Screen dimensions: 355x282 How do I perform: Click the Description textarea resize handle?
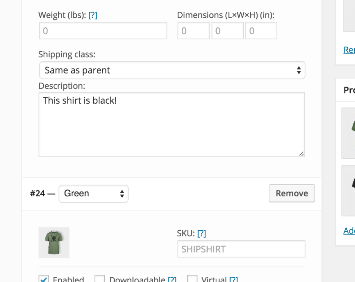(302, 154)
